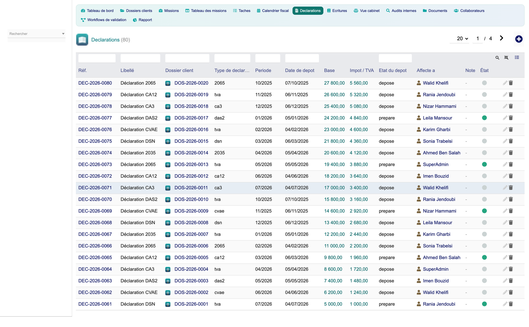Image resolution: width=529 pixels, height=327 pixels.
Task: Edit DEC-2026-0073 with the pencil icon
Action: coord(505,164)
